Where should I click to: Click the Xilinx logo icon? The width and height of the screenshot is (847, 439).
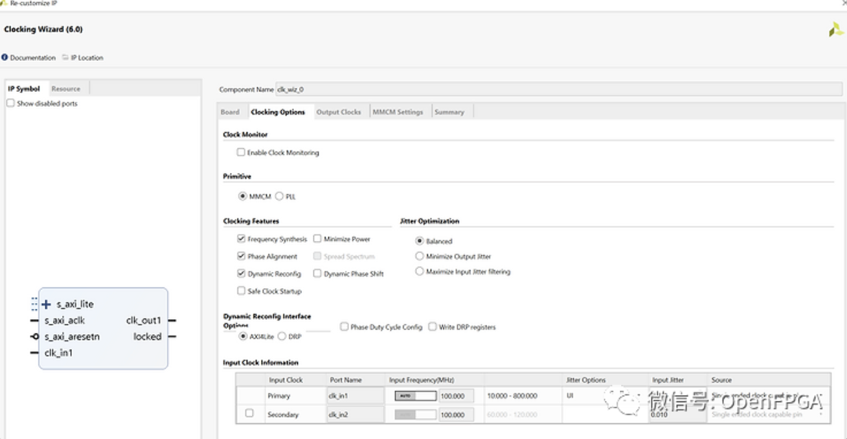coord(835,30)
